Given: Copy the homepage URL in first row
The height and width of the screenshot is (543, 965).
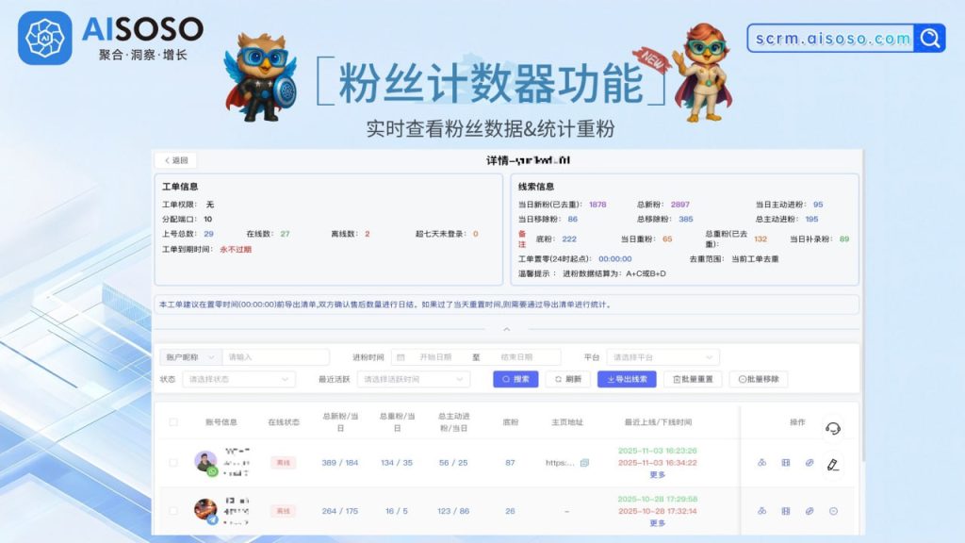Looking at the screenshot, I should coord(584,463).
